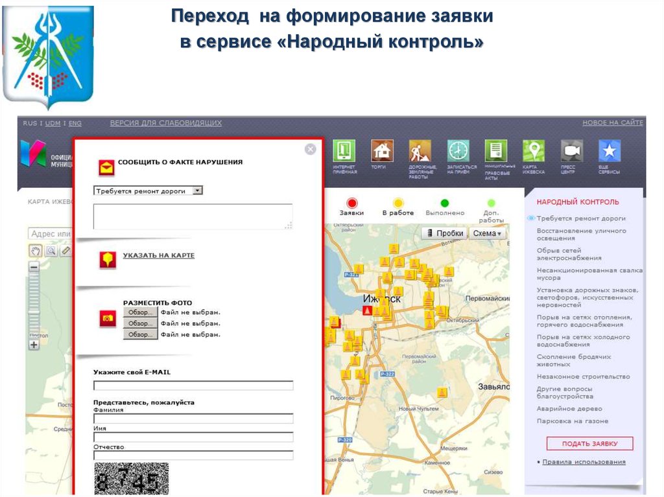Open Дорожные, земляные работы worker icon
This screenshot has width=664, height=497.
click(x=420, y=151)
